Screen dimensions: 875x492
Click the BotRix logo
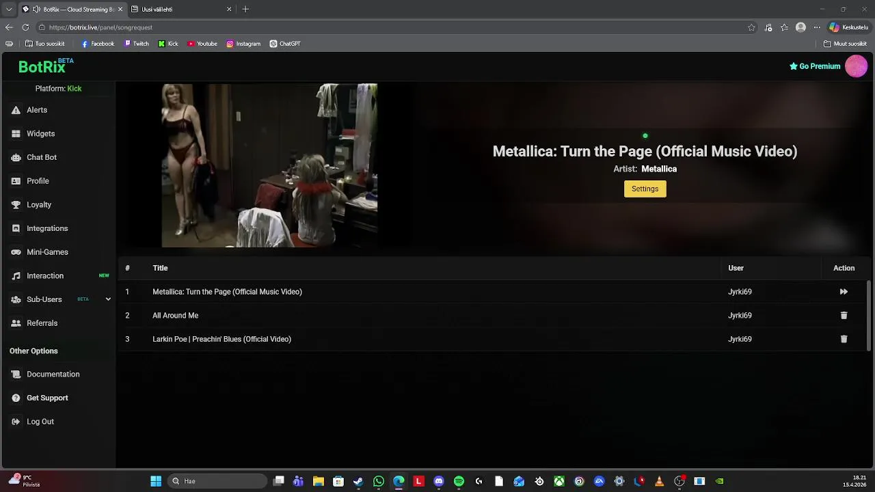tap(46, 66)
